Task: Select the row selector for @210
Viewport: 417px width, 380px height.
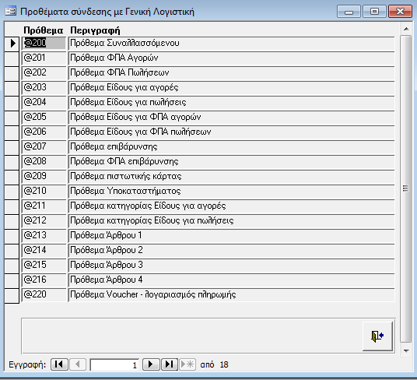Action: click(12, 192)
